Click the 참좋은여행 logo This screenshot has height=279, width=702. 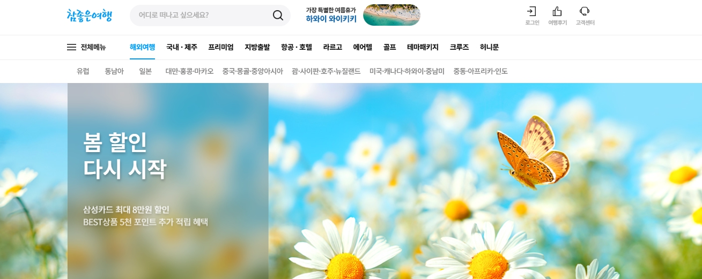tap(90, 16)
